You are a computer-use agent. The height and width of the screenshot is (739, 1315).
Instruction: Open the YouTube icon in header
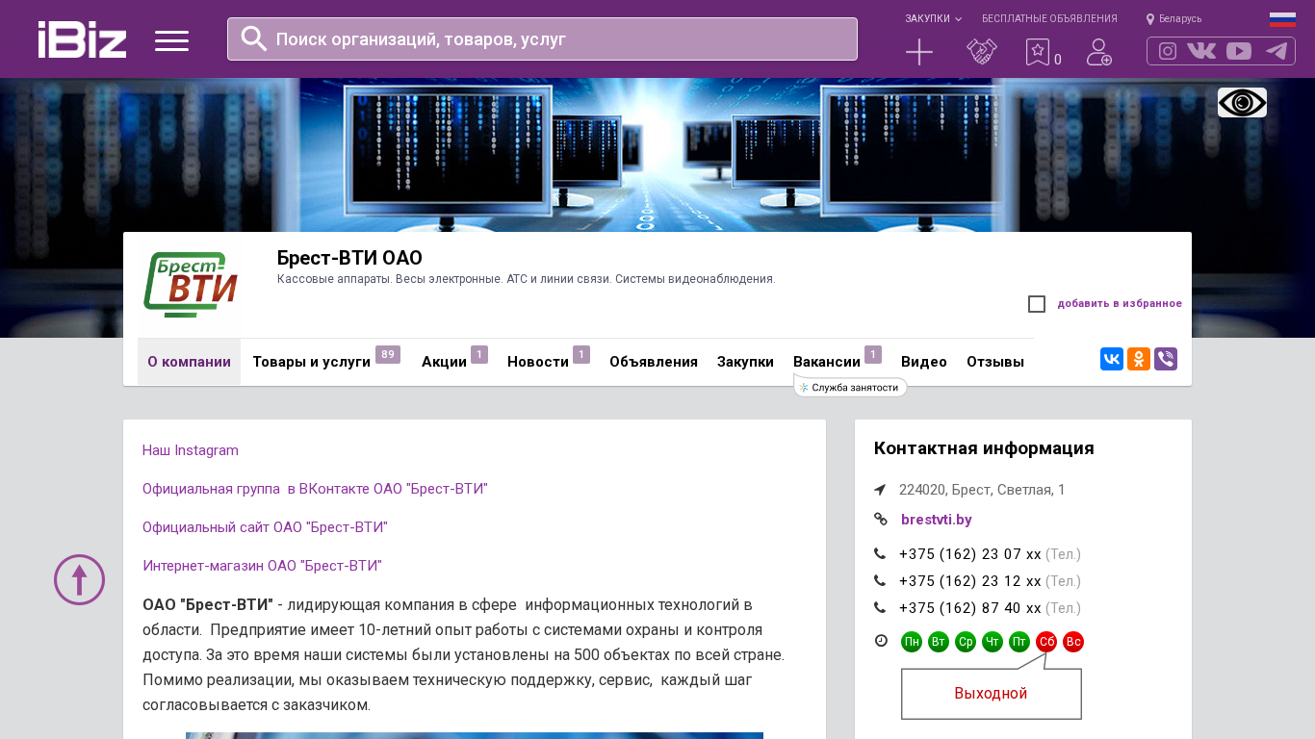click(x=1239, y=51)
